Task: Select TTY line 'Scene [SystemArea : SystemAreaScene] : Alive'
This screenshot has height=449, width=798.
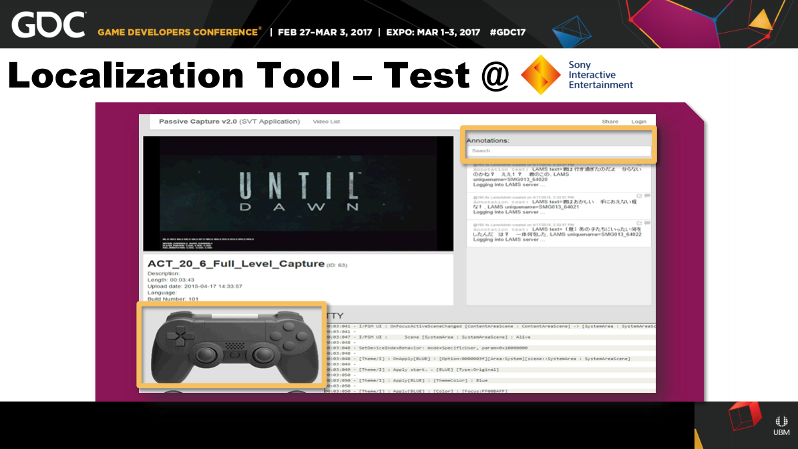Action: [x=491, y=337]
